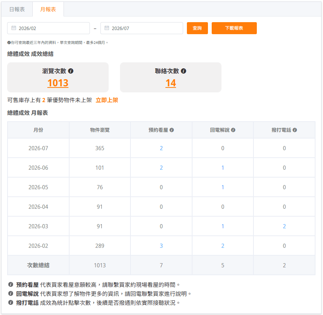The width and height of the screenshot is (323, 315).
Task: Click the 2026-04 month cell
Action: [38, 207]
